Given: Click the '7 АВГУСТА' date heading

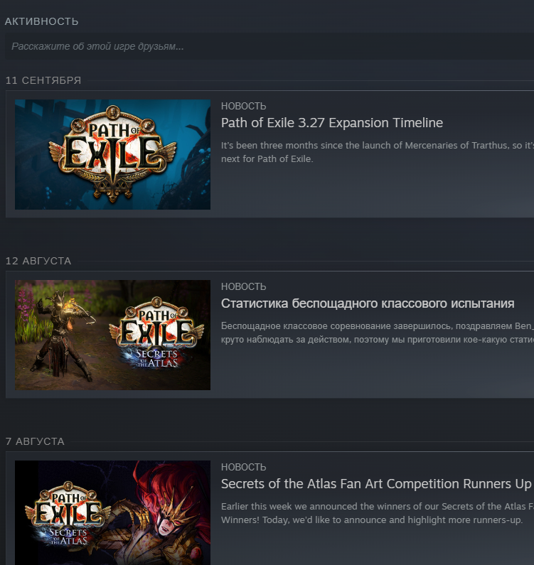Looking at the screenshot, I should [35, 441].
